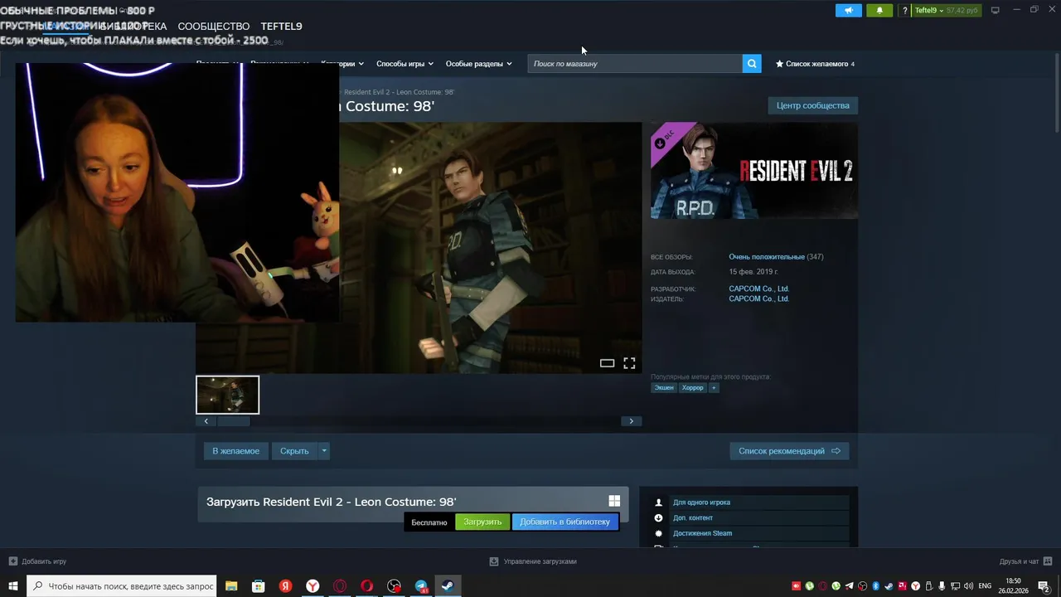1061x597 pixels.
Task: Select the Экшен tag
Action: tap(664, 387)
